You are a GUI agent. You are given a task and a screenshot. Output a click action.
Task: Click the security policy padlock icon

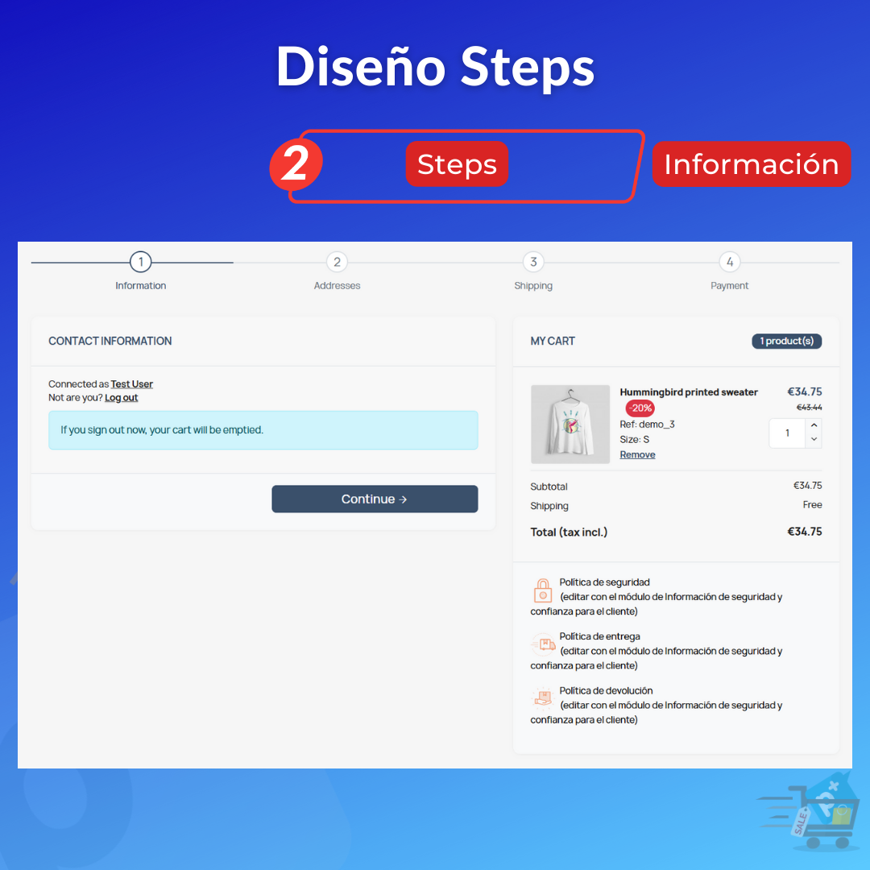pyautogui.click(x=542, y=590)
